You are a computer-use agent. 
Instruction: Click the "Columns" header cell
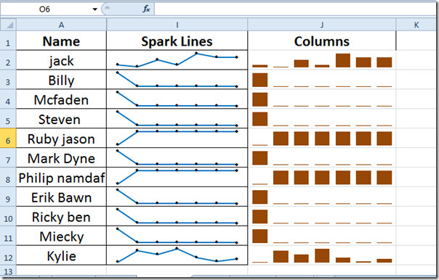(322, 41)
